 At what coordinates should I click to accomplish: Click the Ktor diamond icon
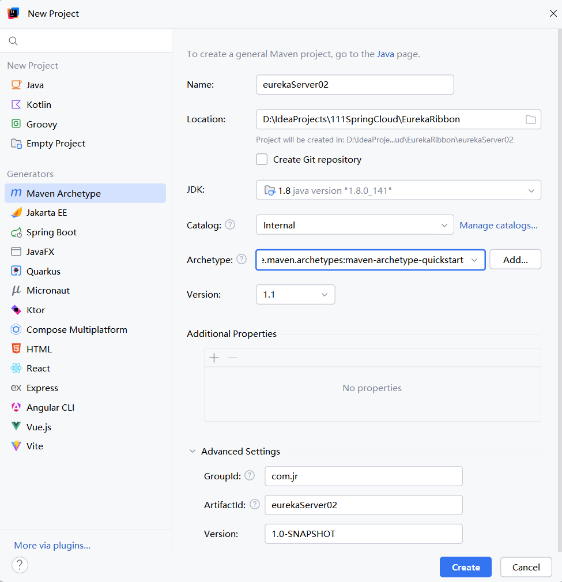click(16, 310)
